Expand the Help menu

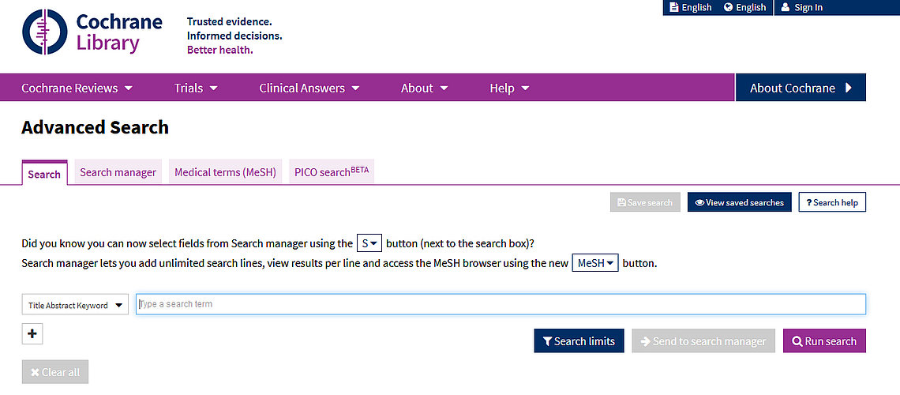(x=509, y=88)
